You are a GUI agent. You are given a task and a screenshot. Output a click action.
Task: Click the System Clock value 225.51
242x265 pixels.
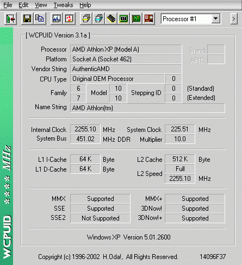coord(180,129)
